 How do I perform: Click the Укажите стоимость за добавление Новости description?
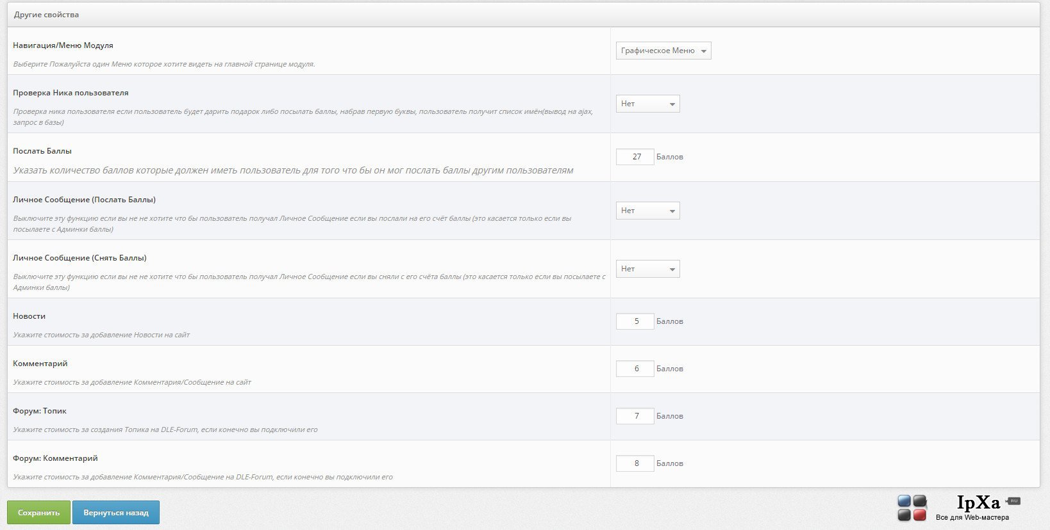101,335
